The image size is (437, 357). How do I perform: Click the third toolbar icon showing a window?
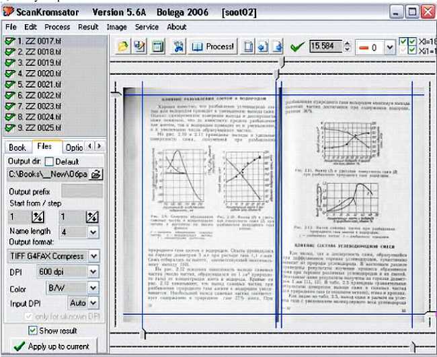(x=157, y=47)
